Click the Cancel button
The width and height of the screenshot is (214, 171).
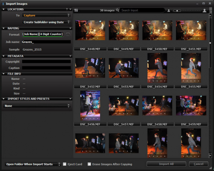[199, 164]
